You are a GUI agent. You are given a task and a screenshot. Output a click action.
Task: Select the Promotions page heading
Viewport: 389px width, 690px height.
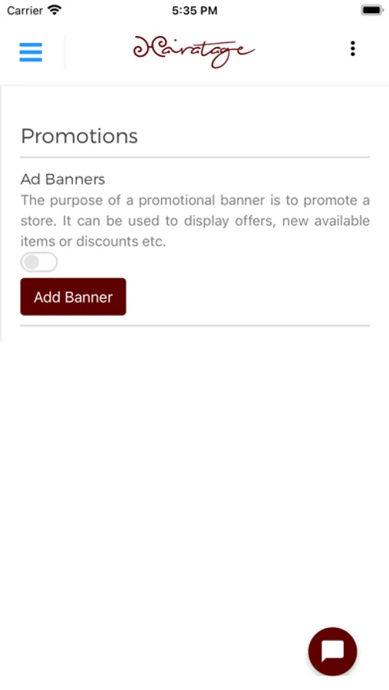[79, 136]
